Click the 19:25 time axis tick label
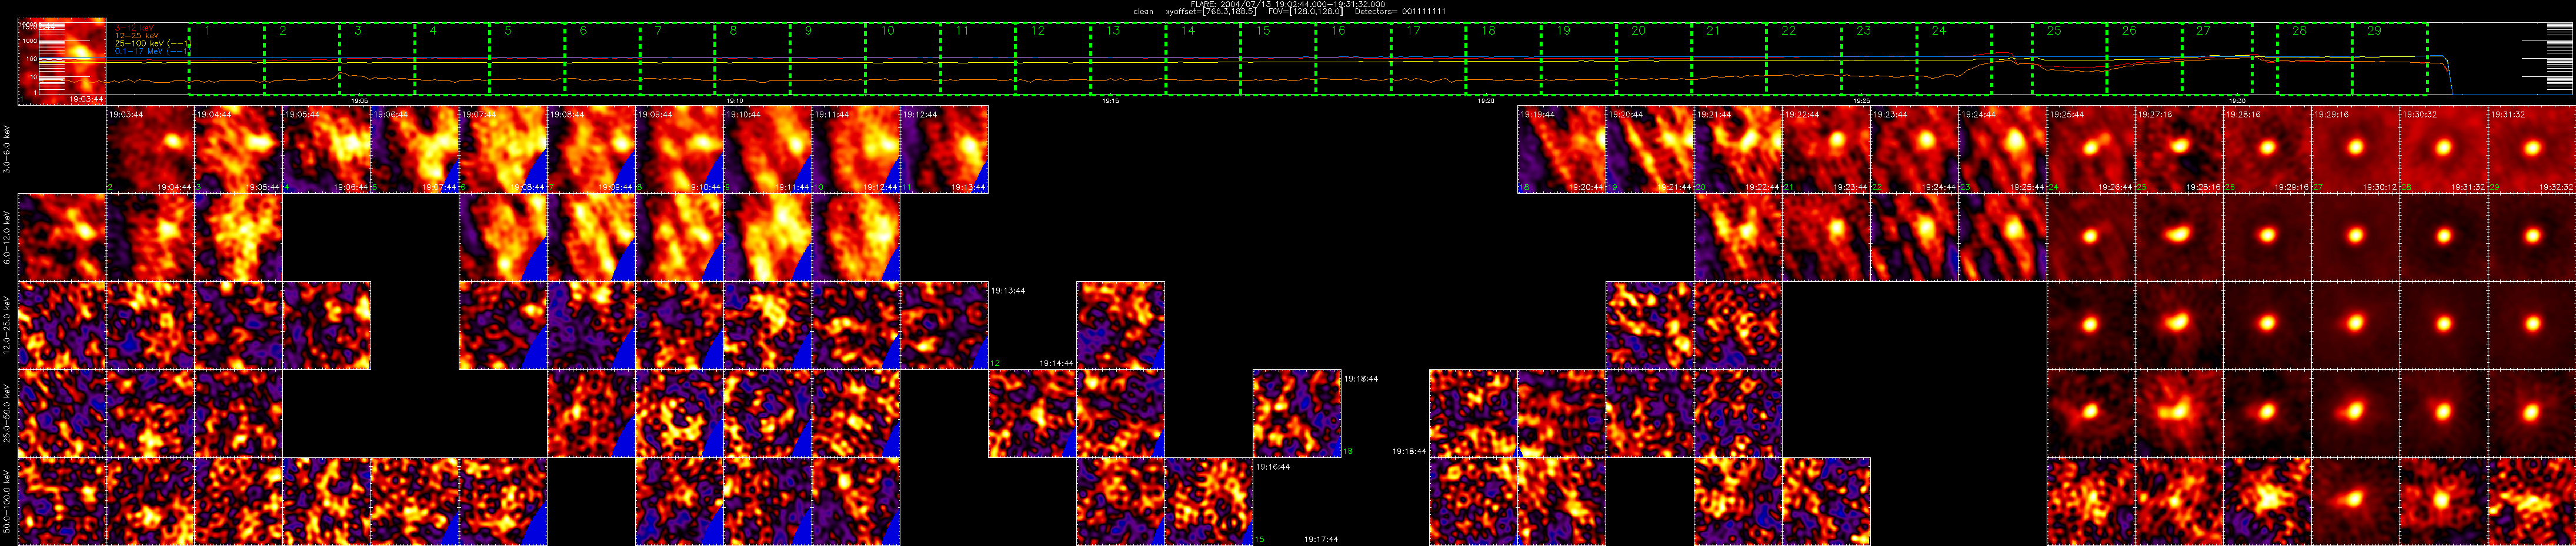The width and height of the screenshot is (2576, 546). point(1862,101)
